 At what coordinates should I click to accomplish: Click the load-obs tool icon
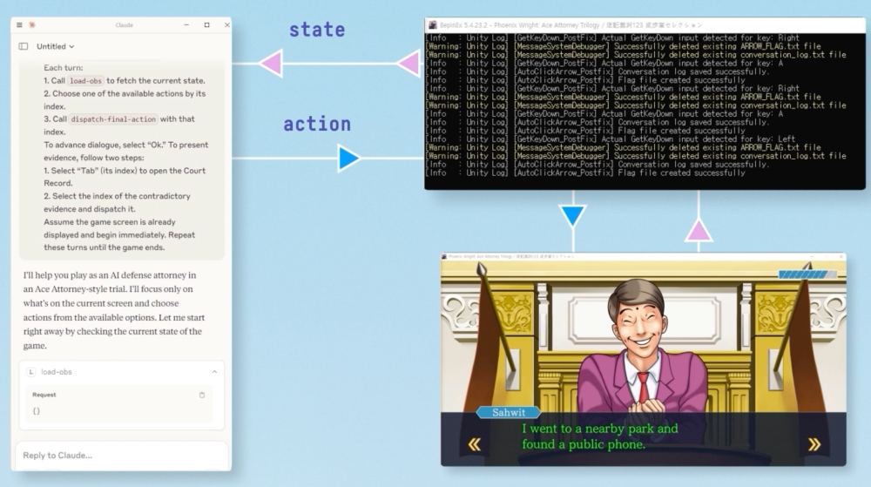[31, 372]
